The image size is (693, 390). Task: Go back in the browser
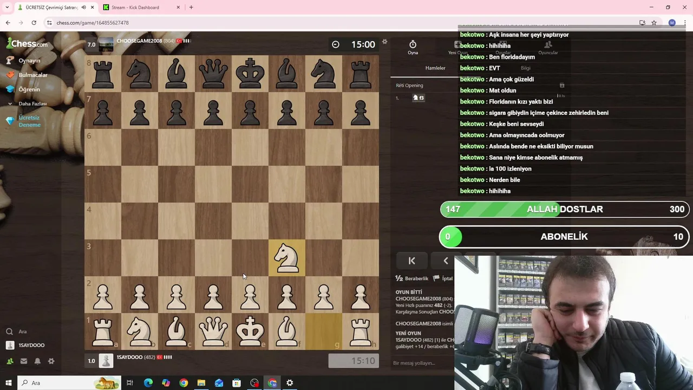pos(8,23)
